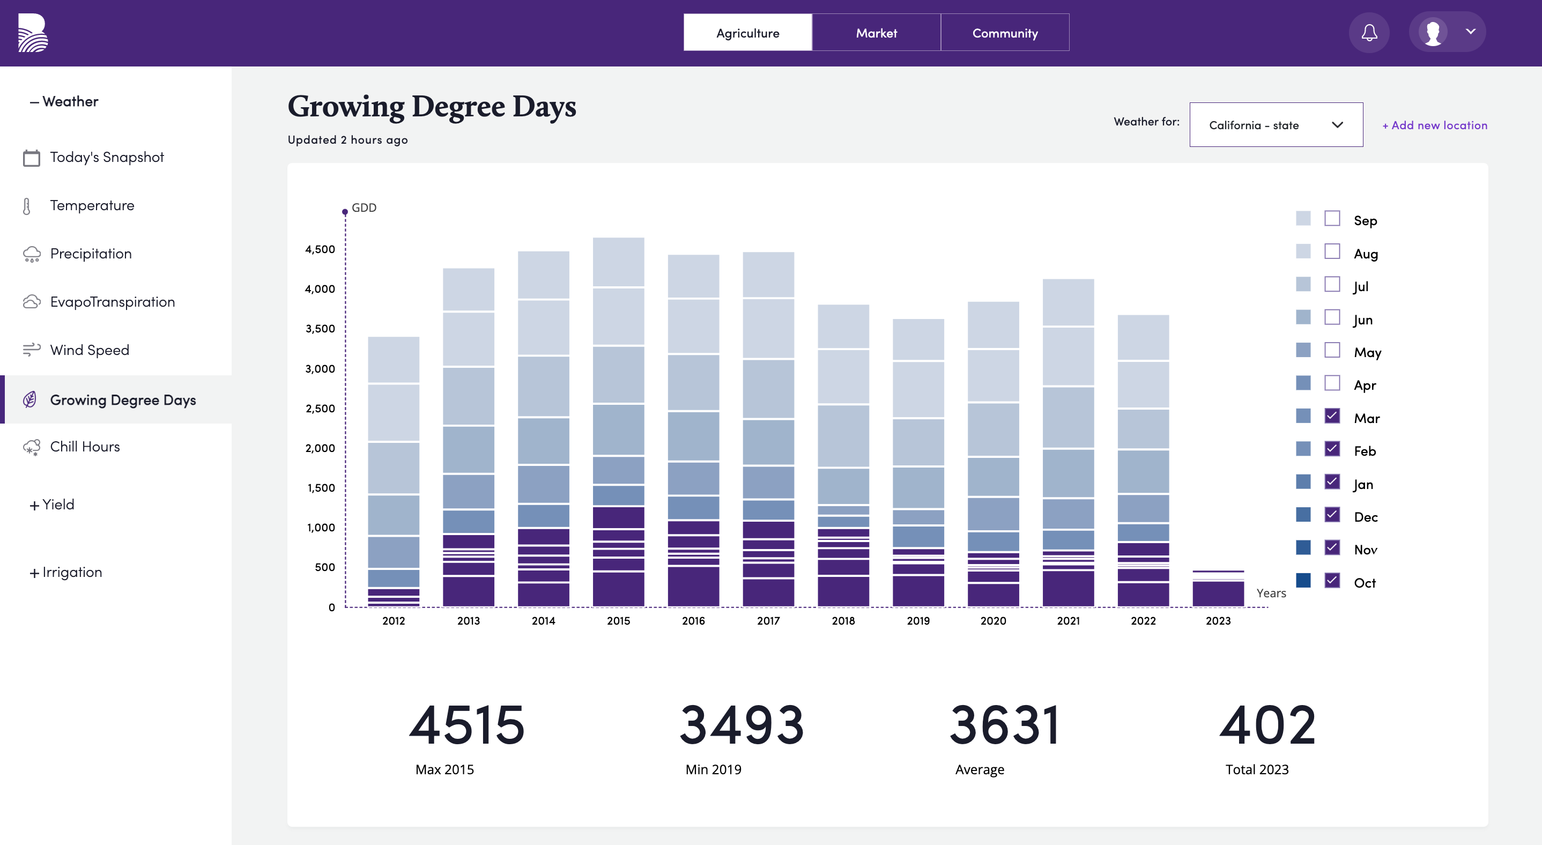1542x845 pixels.
Task: Click Add new location link
Action: coord(1434,124)
